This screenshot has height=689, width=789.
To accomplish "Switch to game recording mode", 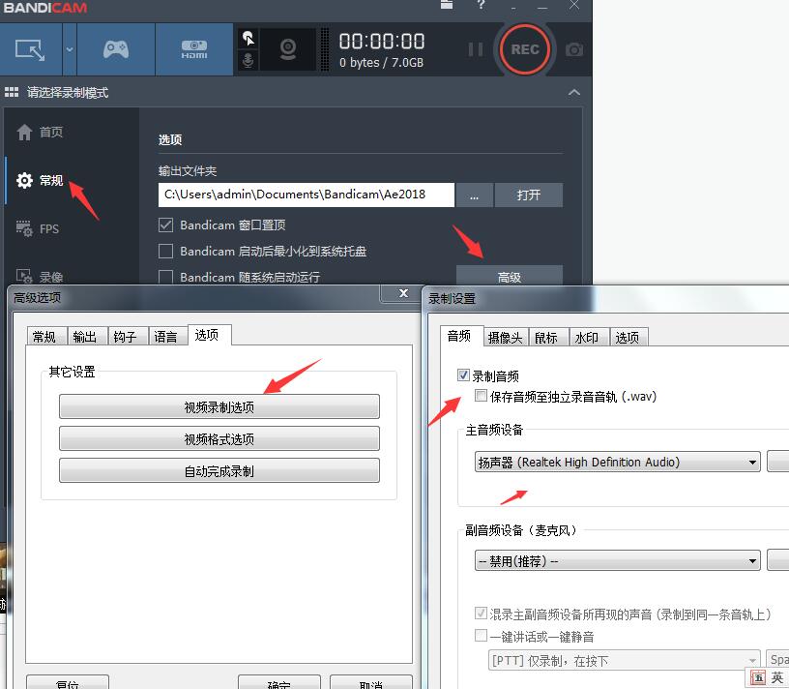I will (x=116, y=48).
